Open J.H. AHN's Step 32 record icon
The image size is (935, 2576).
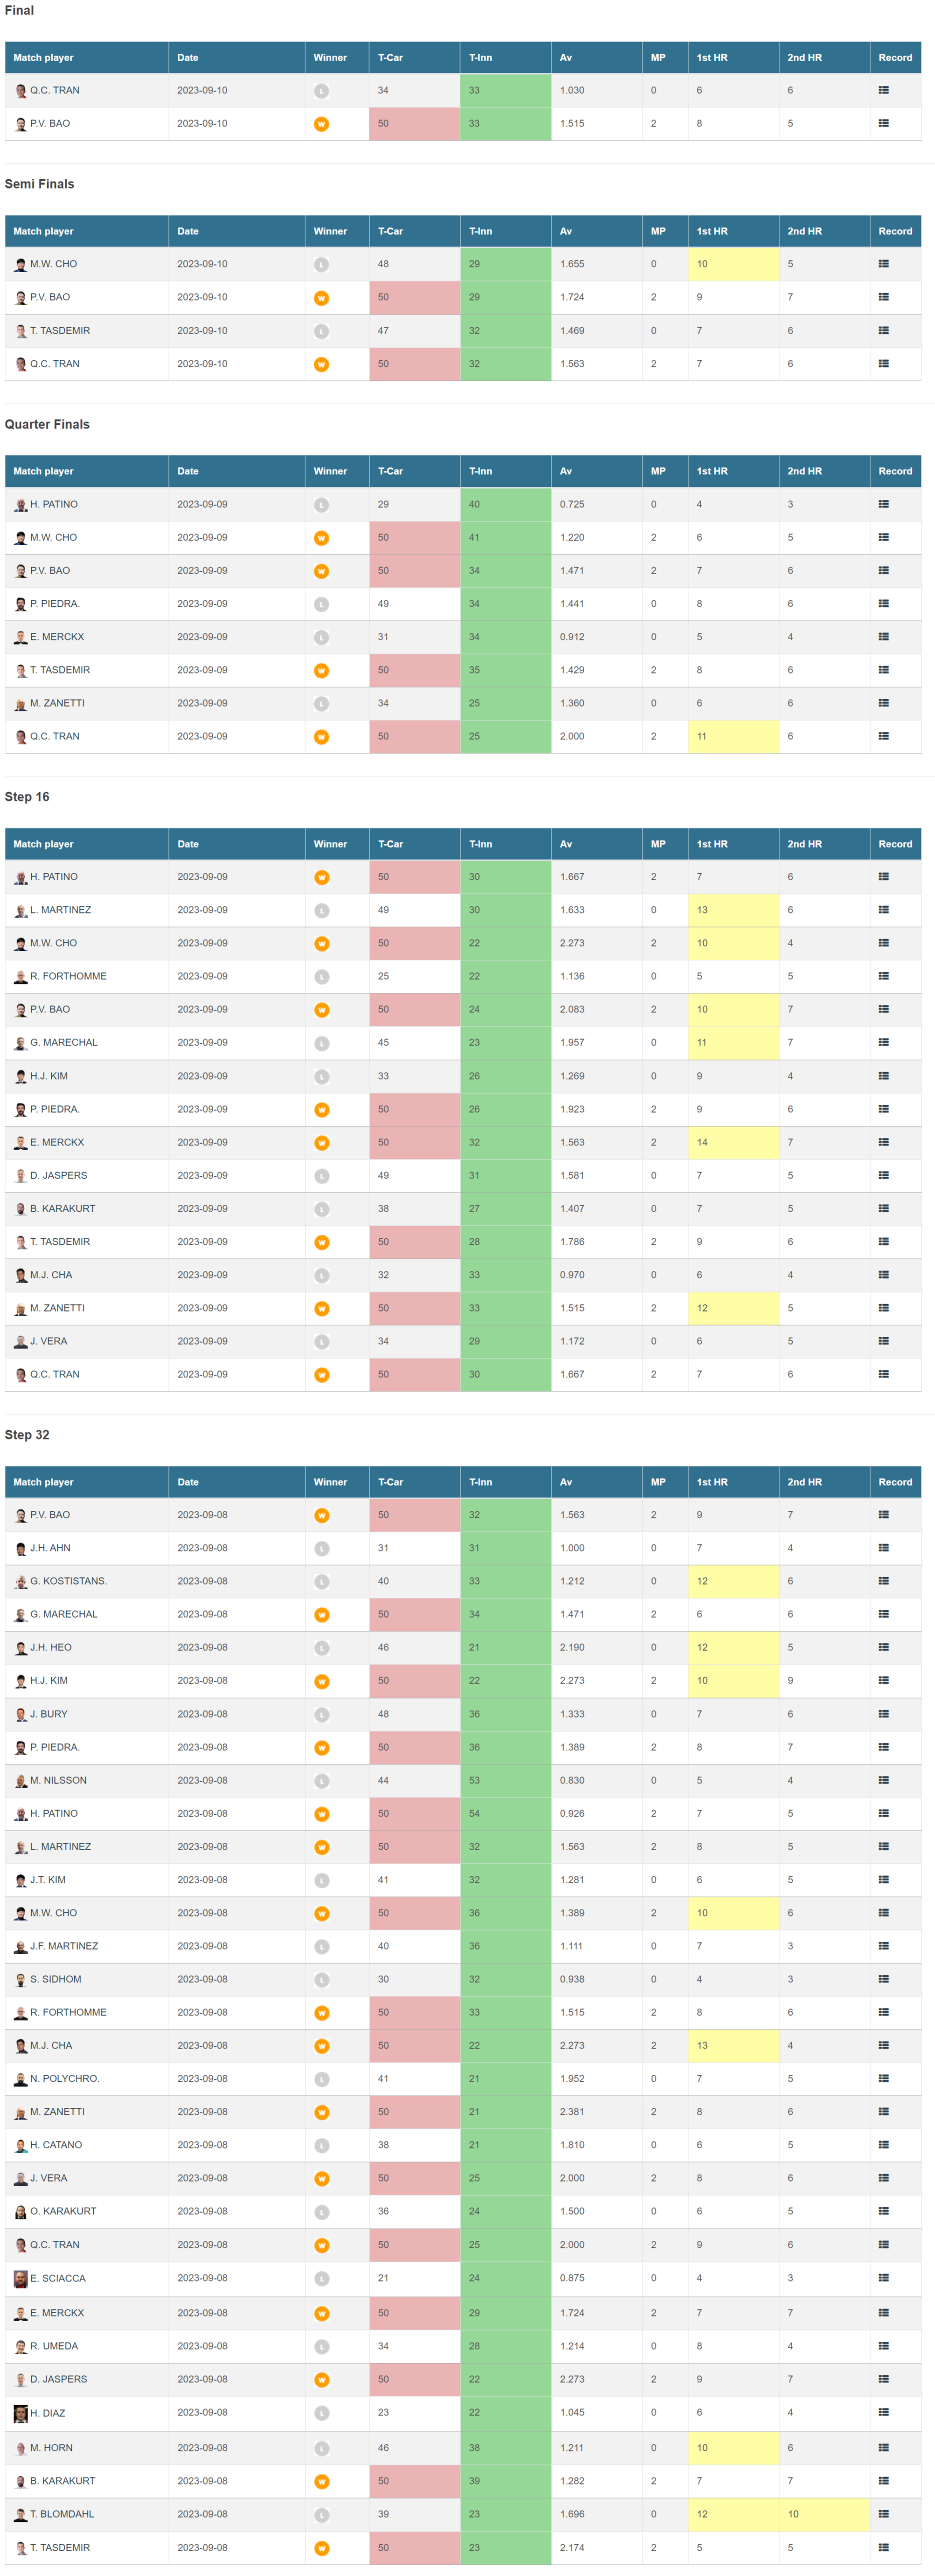[x=883, y=1548]
